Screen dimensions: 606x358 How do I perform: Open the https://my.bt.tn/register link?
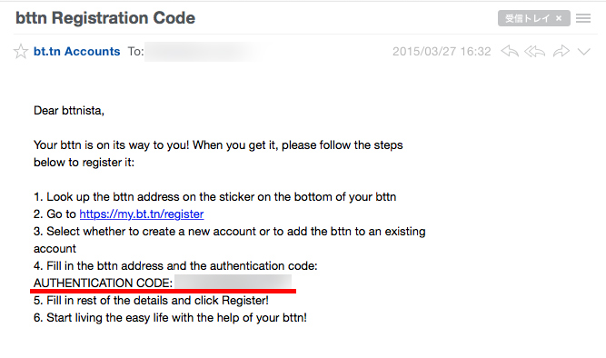click(142, 214)
